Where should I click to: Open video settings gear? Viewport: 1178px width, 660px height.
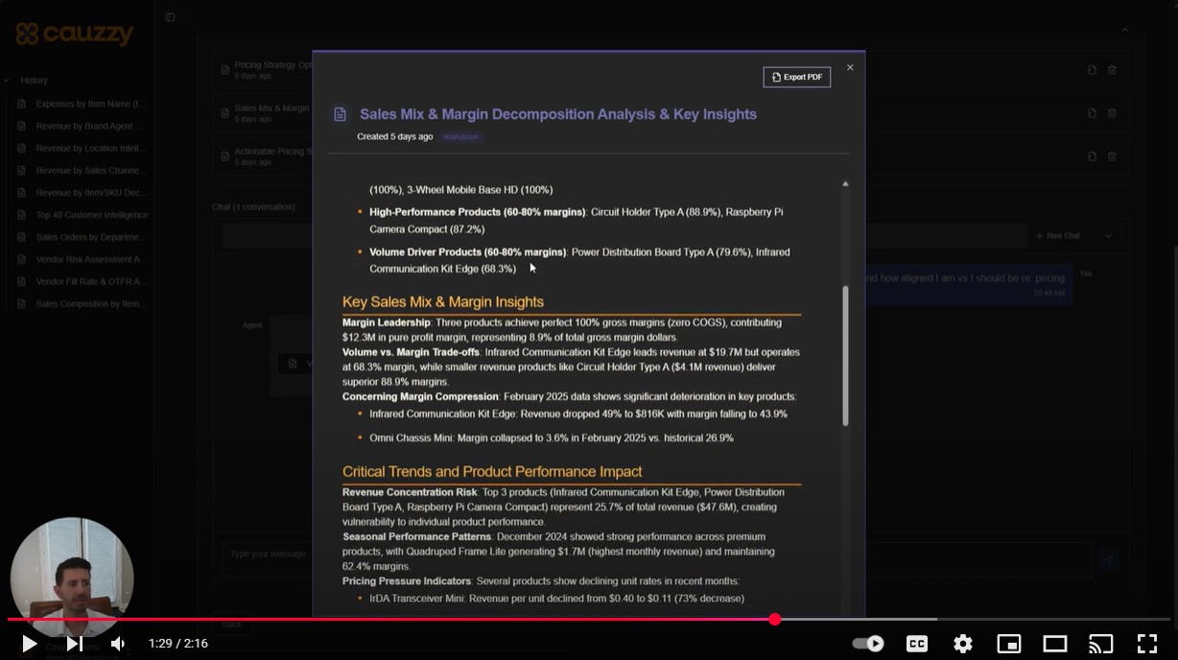pyautogui.click(x=963, y=644)
